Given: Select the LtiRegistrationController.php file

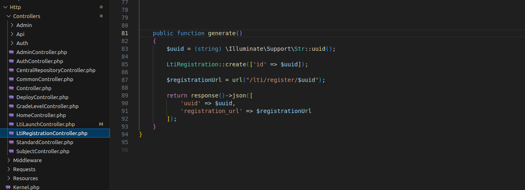Looking at the screenshot, I should [52, 133].
